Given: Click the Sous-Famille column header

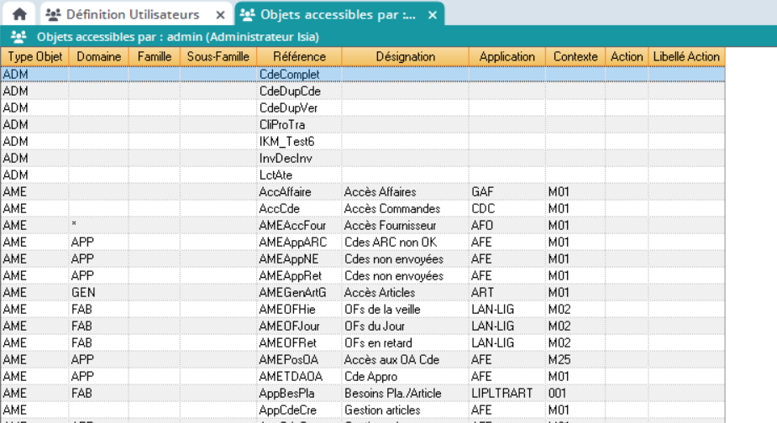Looking at the screenshot, I should pos(218,56).
